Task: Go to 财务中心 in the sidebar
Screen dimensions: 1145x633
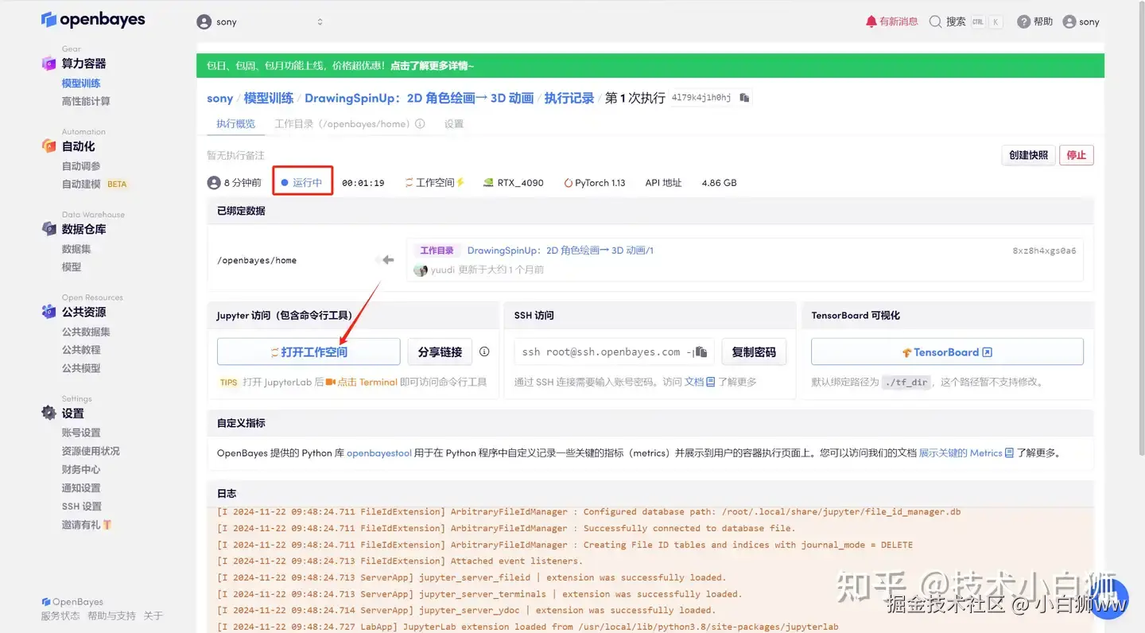Action: (81, 469)
